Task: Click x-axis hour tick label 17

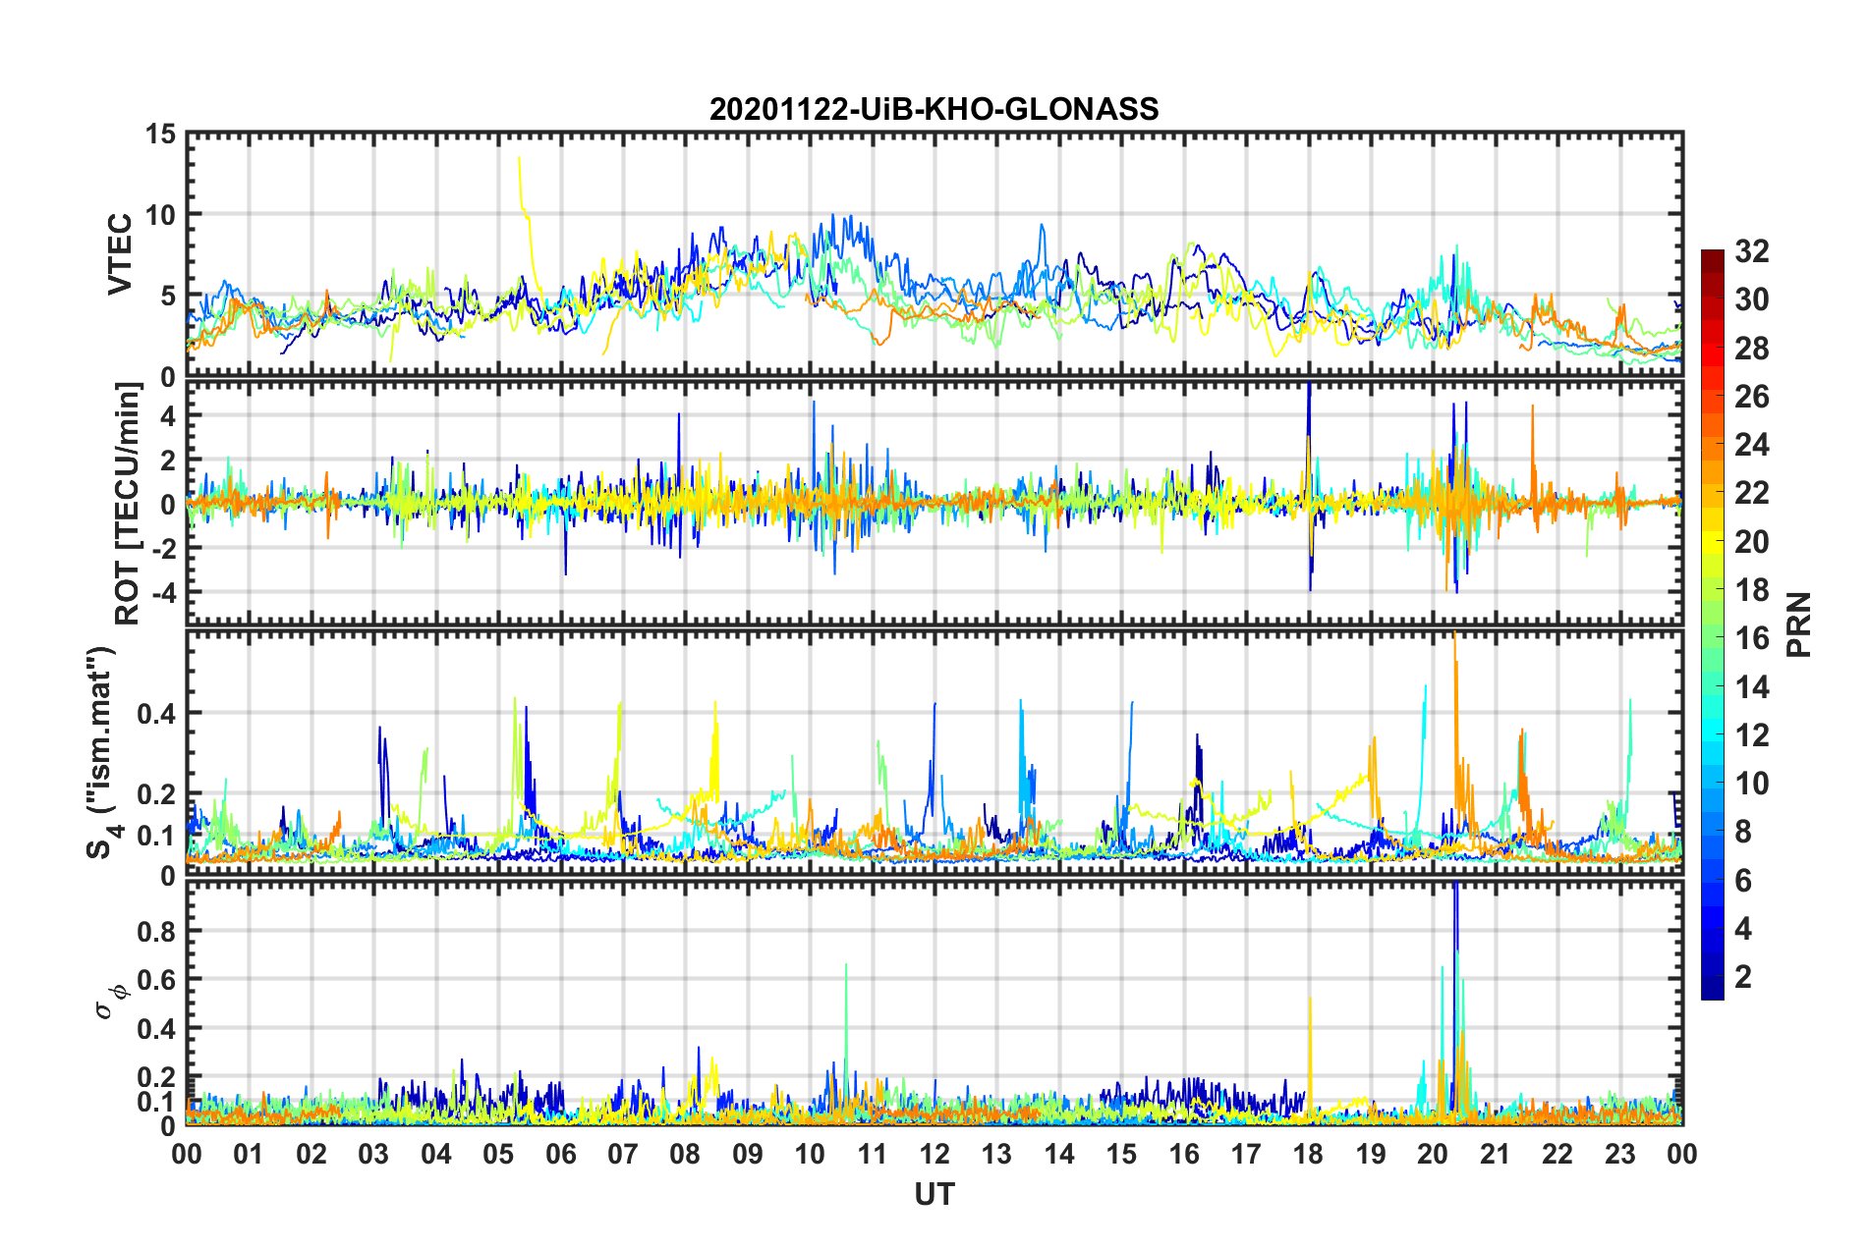Action: pyautogui.click(x=1246, y=1155)
